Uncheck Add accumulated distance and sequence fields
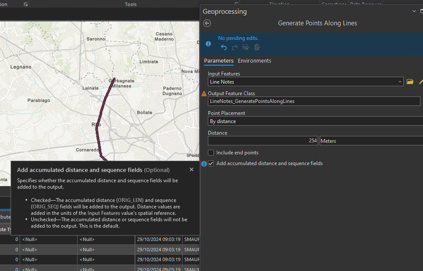Image resolution: width=423 pixels, height=271 pixels. coord(211,164)
